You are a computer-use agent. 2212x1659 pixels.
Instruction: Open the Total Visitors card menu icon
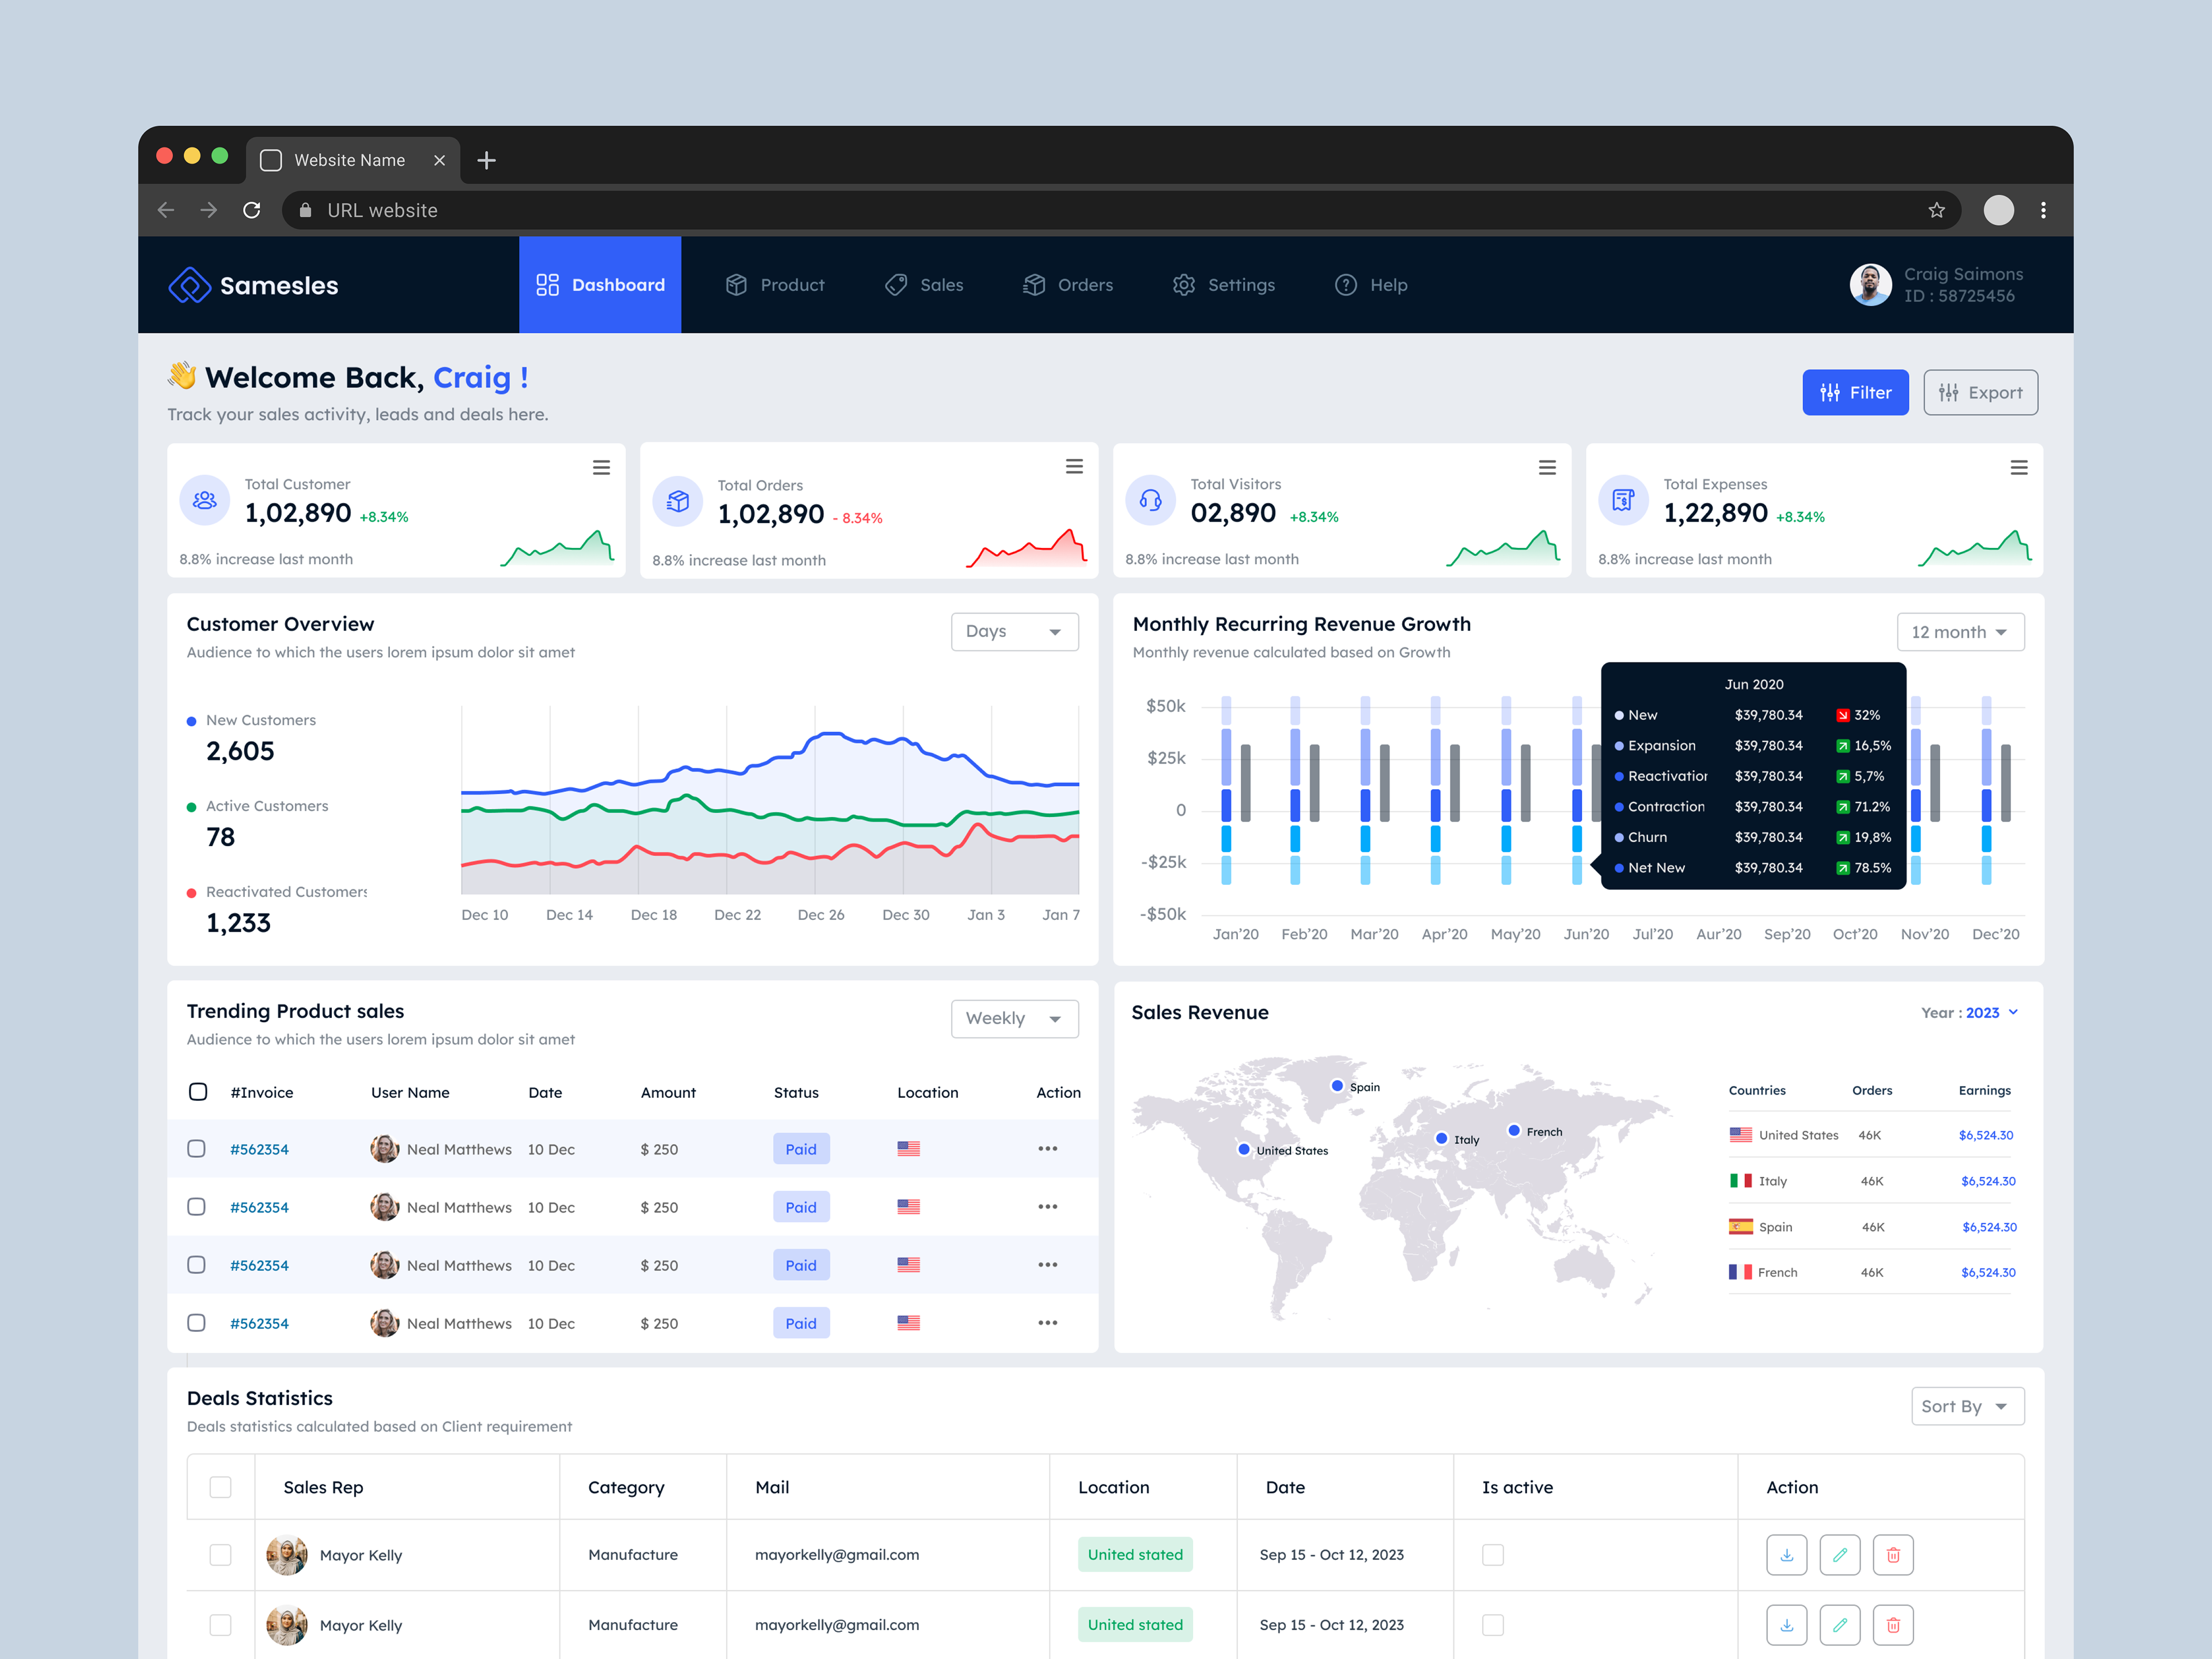tap(1547, 468)
